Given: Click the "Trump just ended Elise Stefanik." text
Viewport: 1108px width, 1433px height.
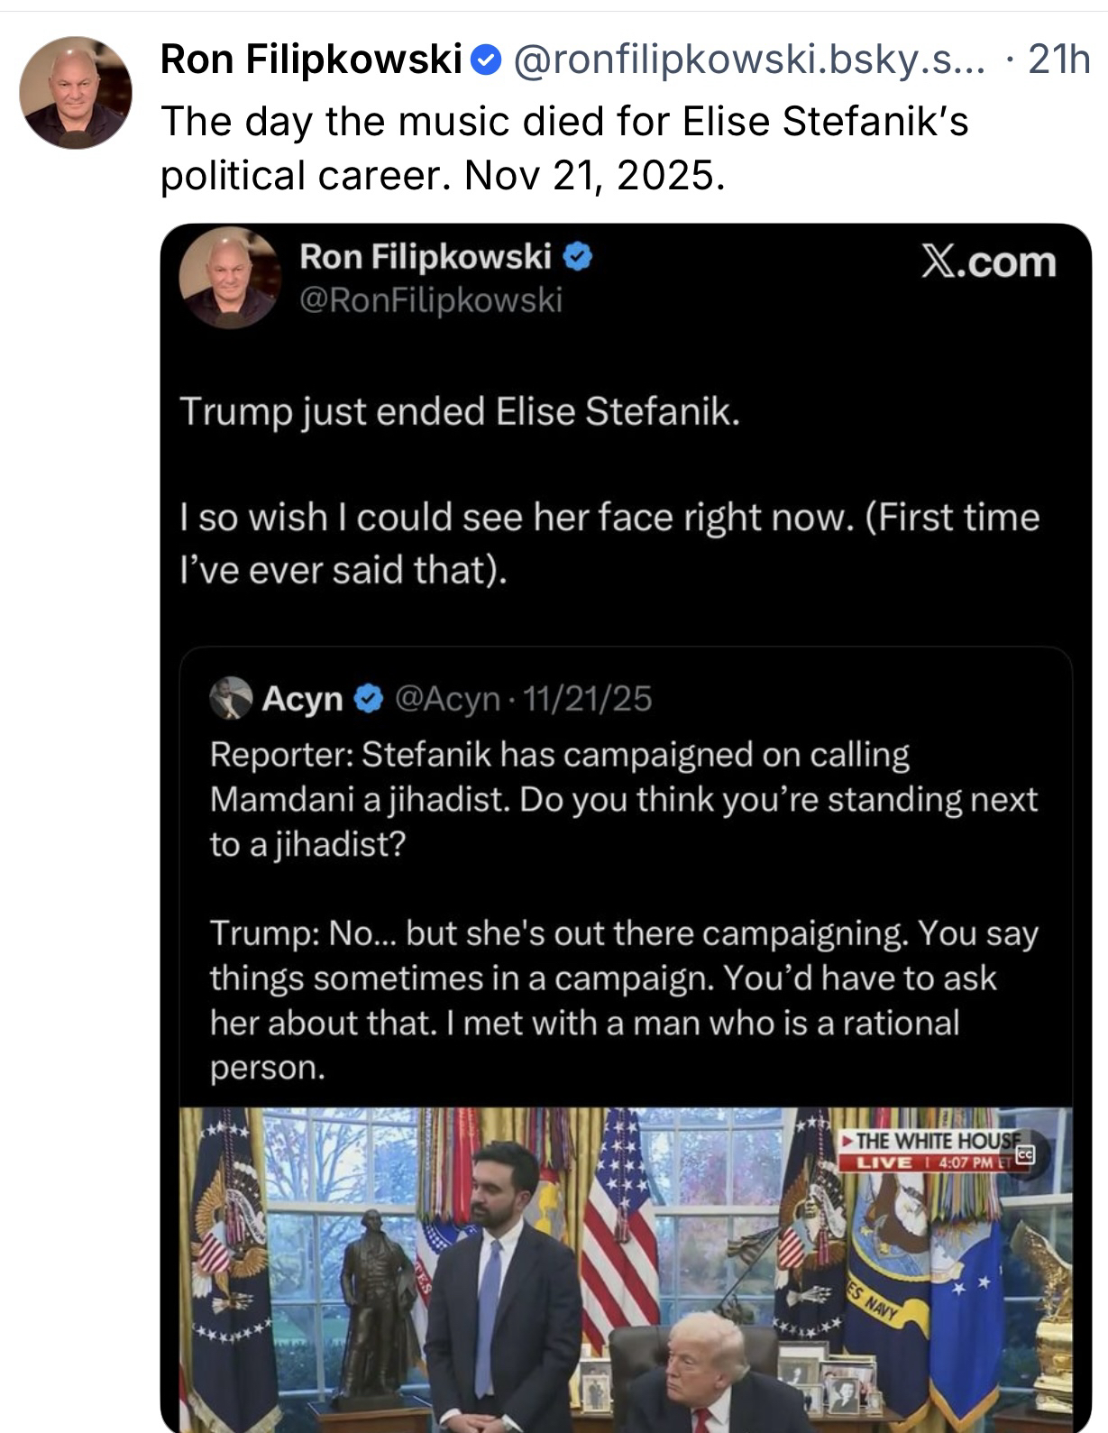Looking at the screenshot, I should coord(460,411).
